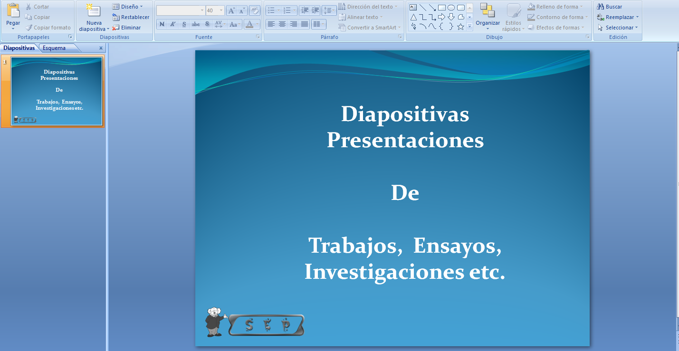Viewport: 679px width, 351px height.
Task: Open the Relleno de forma dropdown
Action: tap(555, 6)
